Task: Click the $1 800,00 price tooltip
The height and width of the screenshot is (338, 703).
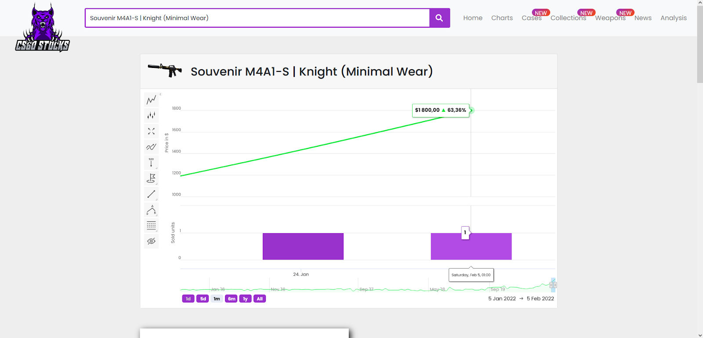Action: pyautogui.click(x=441, y=110)
